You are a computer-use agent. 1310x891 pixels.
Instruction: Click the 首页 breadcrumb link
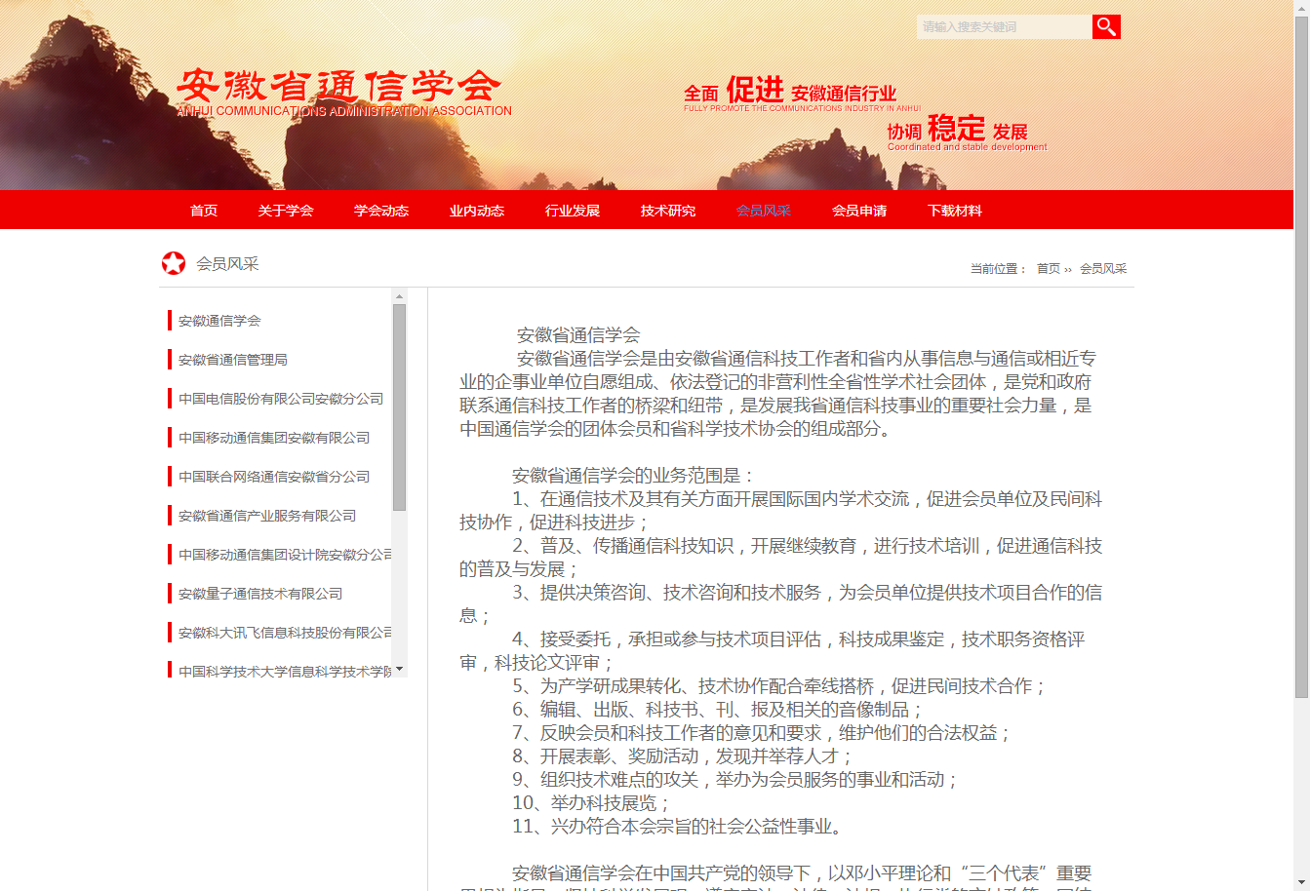pos(1048,269)
